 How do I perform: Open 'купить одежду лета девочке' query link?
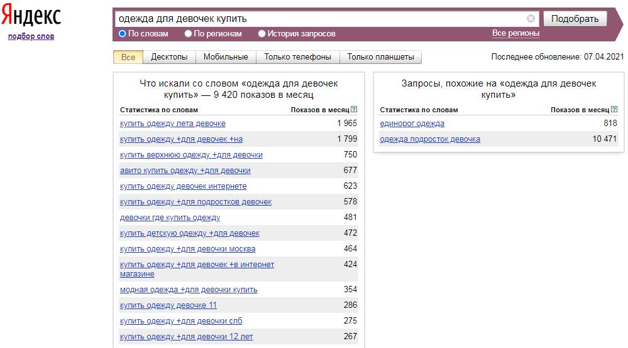pos(172,124)
